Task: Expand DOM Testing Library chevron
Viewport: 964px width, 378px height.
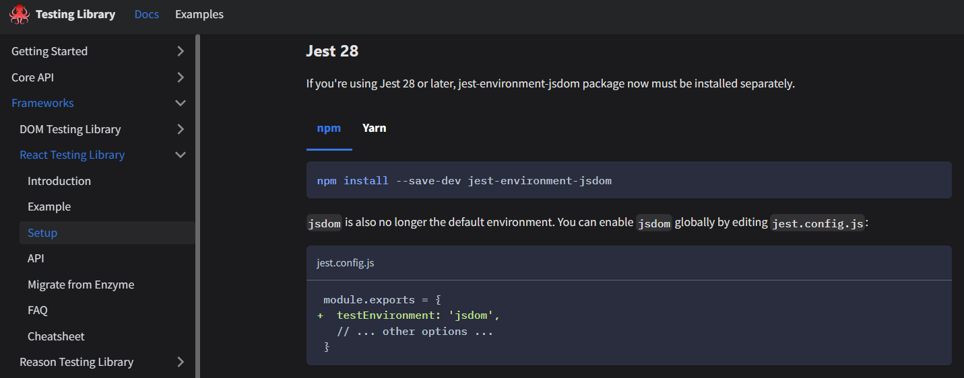Action: 180,129
